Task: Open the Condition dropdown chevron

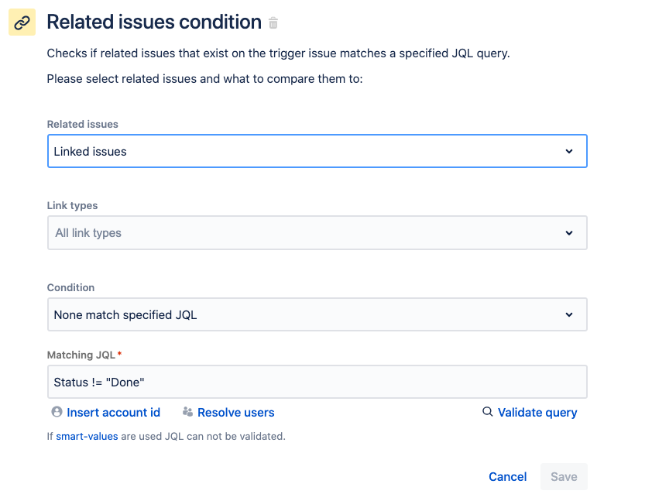Action: [569, 314]
